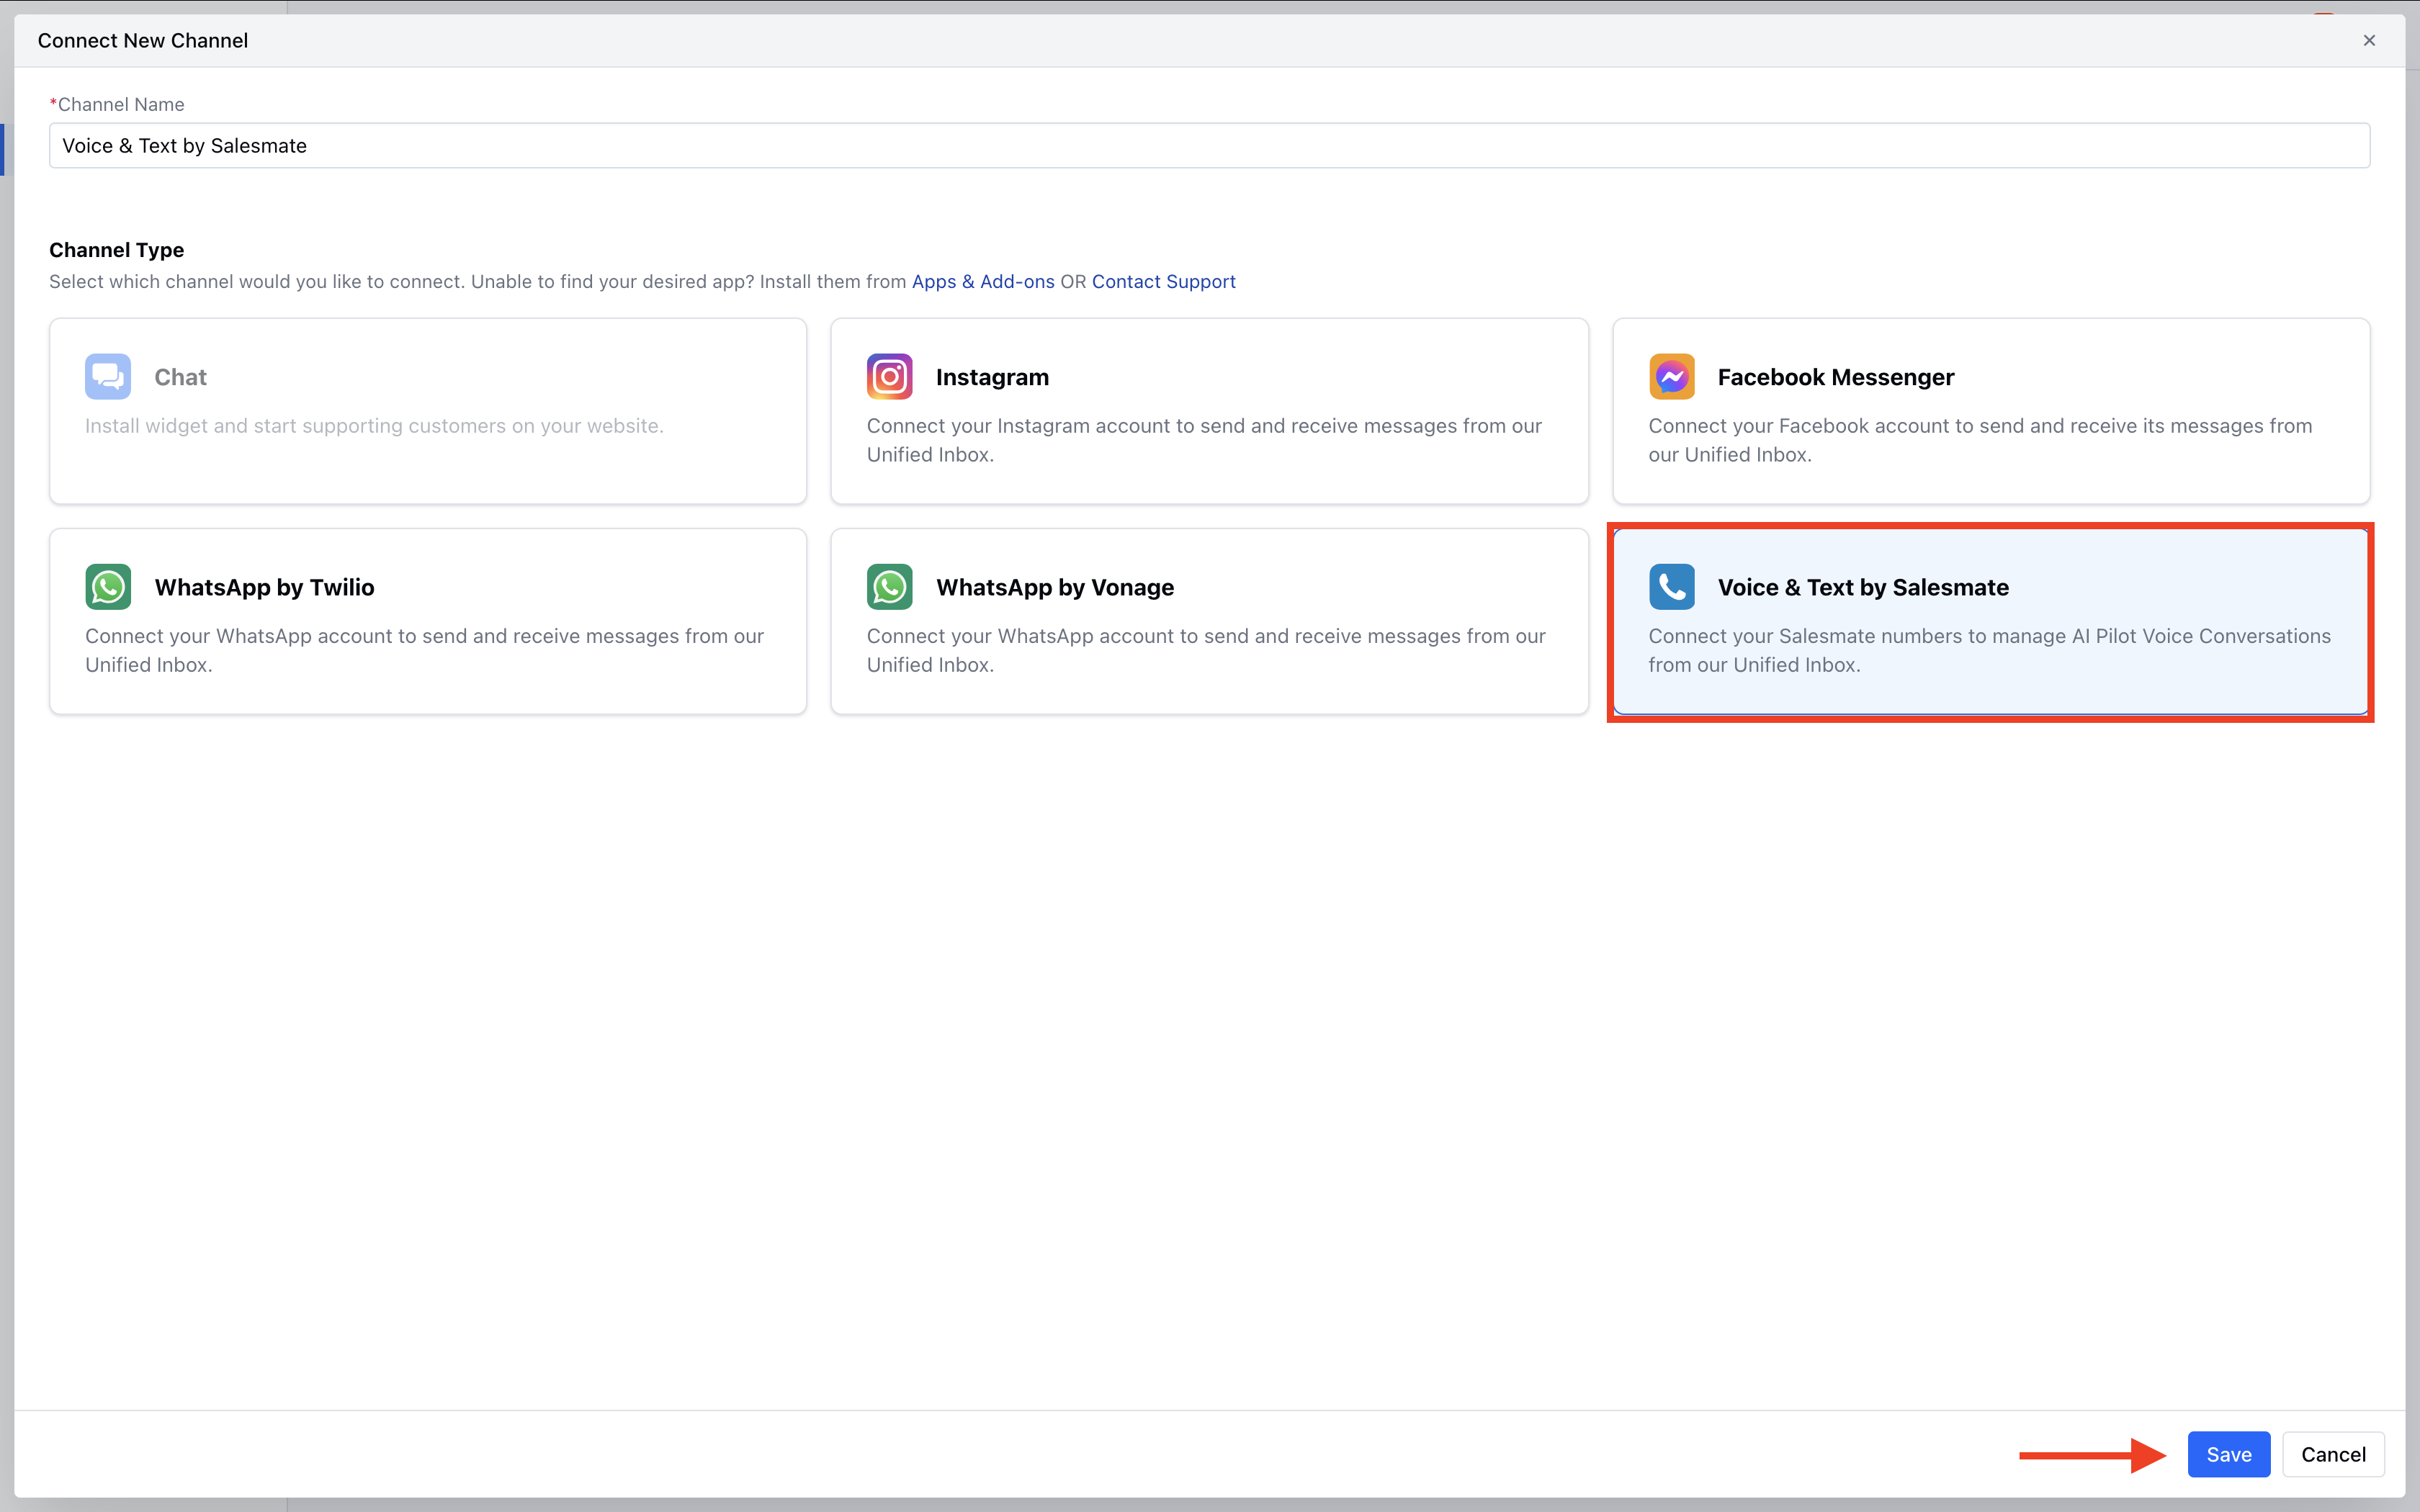Open the Contact Support link
Screen dimensions: 2420x1512
tap(1163, 282)
